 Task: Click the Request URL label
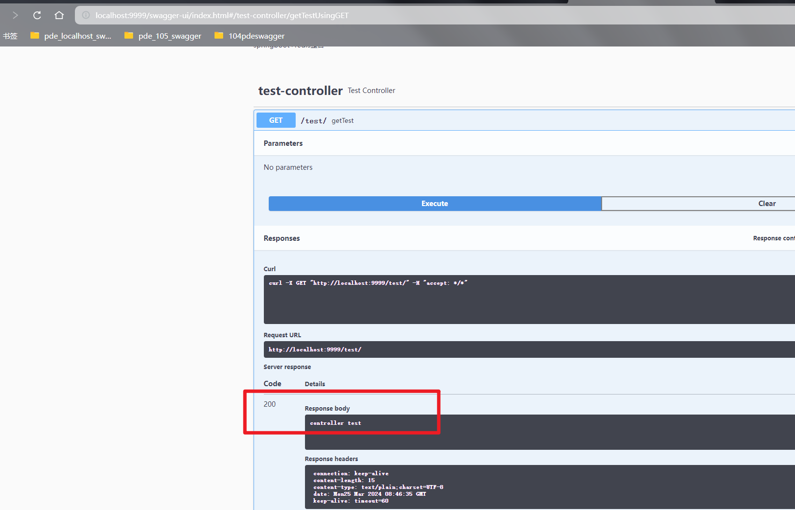pos(282,335)
